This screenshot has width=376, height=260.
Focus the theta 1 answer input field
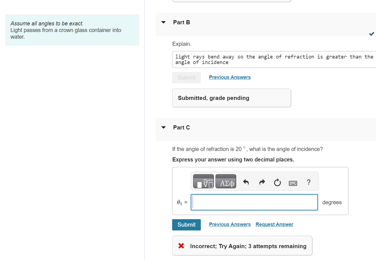(254, 202)
